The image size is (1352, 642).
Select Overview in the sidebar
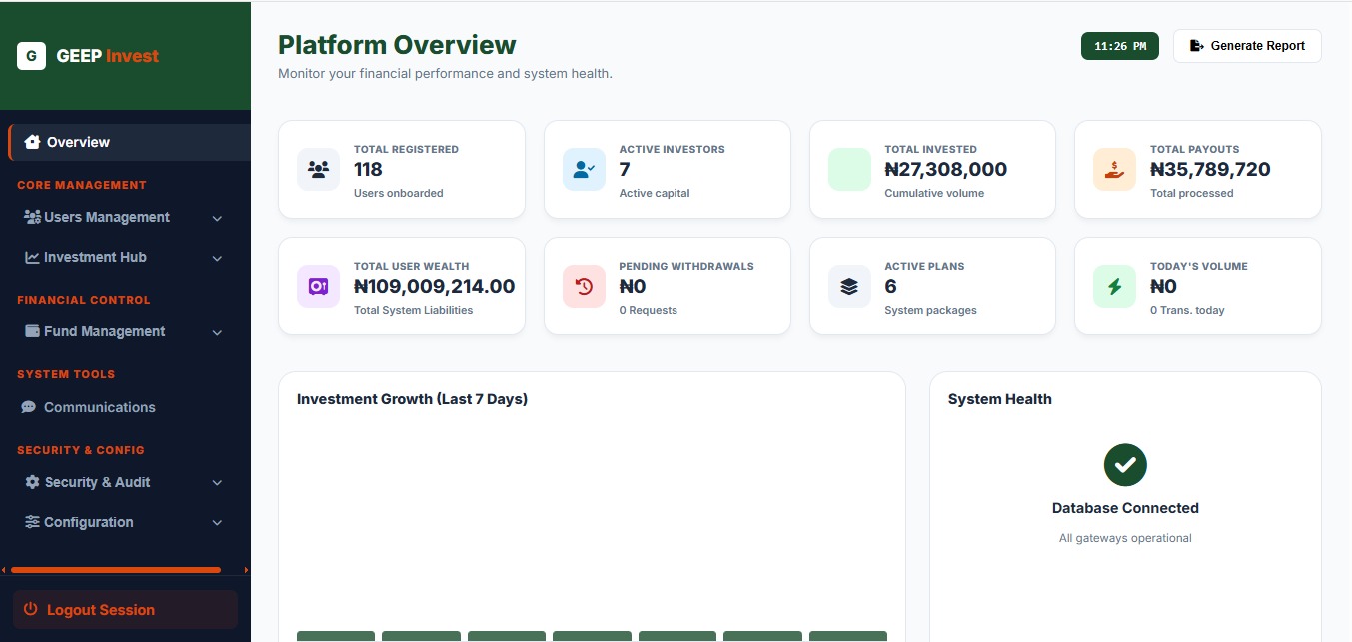coord(78,142)
